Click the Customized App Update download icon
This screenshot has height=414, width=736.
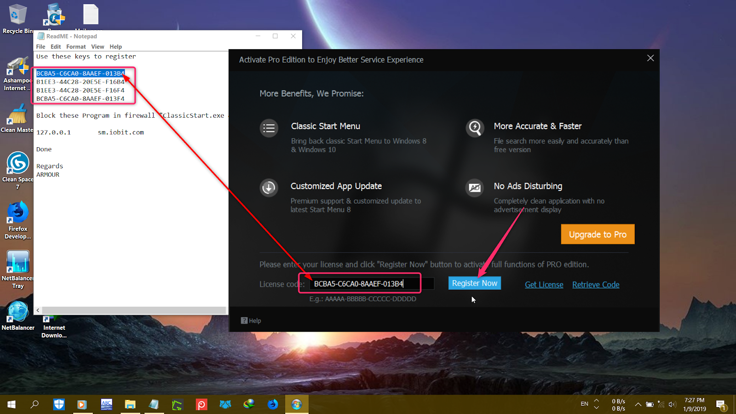point(269,188)
